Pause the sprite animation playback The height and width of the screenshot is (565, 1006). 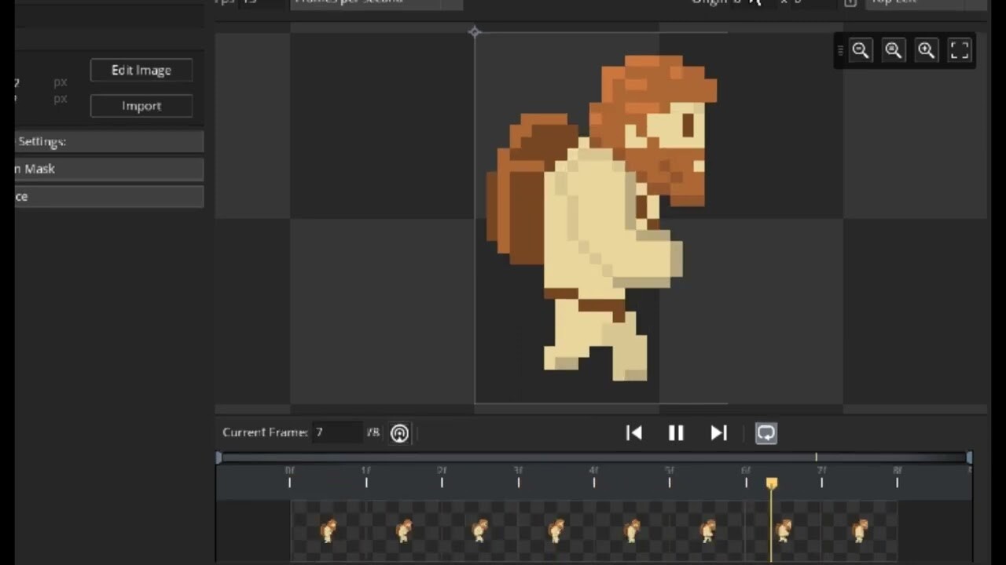[676, 432]
